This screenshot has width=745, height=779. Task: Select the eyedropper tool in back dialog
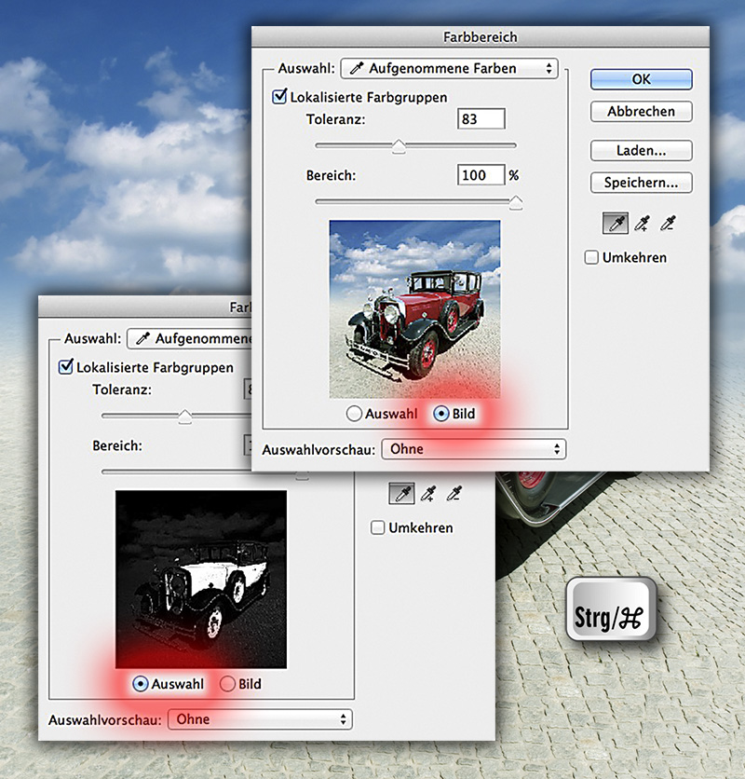point(401,493)
